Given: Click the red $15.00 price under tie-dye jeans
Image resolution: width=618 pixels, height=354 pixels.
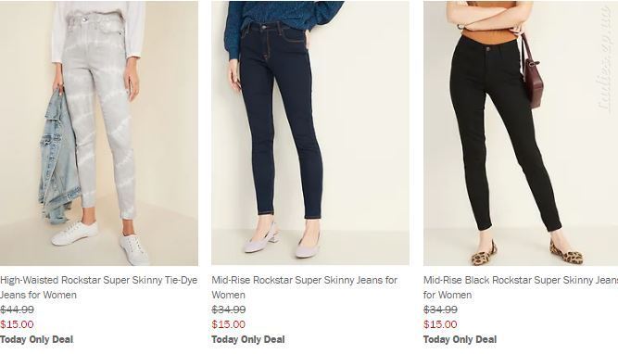Looking at the screenshot, I should 17,324.
